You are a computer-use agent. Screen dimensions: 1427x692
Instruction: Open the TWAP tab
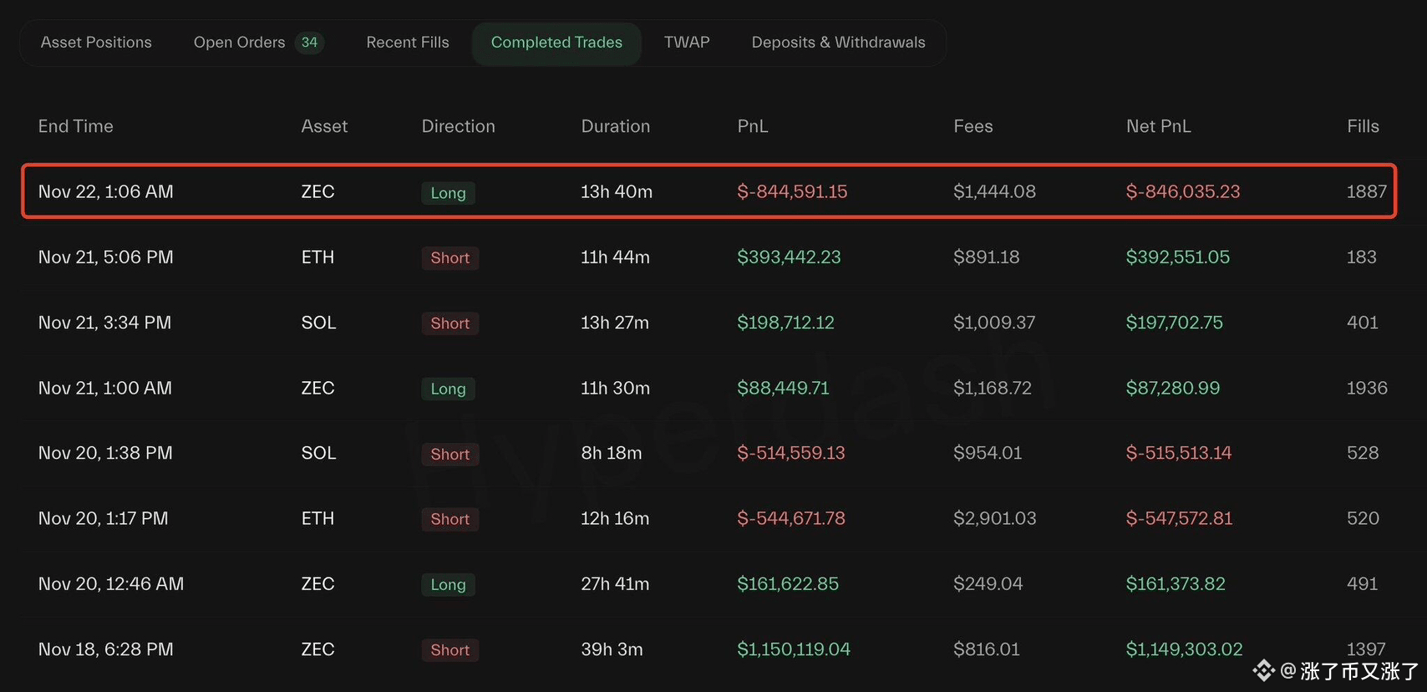(687, 43)
